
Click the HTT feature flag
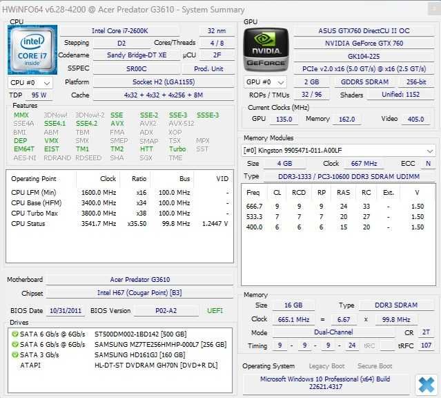click(146, 149)
